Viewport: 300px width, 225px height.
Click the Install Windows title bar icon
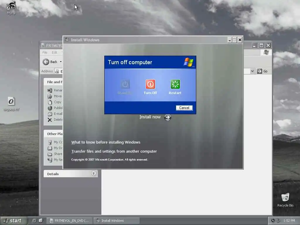pos(67,40)
